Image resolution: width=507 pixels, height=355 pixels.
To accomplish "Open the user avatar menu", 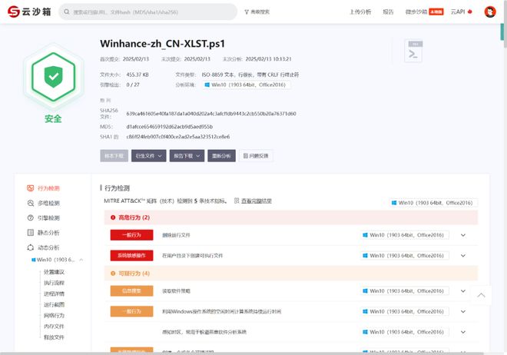I will 490,12.
